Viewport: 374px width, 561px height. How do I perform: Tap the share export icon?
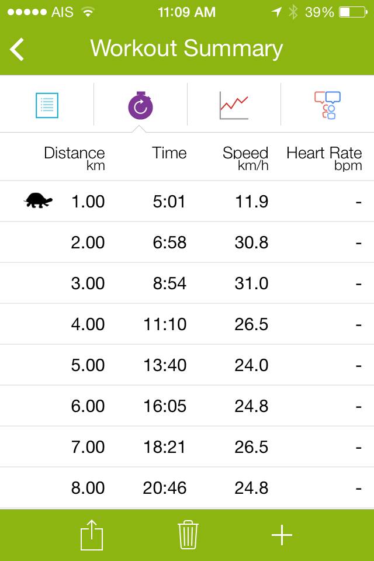click(x=92, y=535)
